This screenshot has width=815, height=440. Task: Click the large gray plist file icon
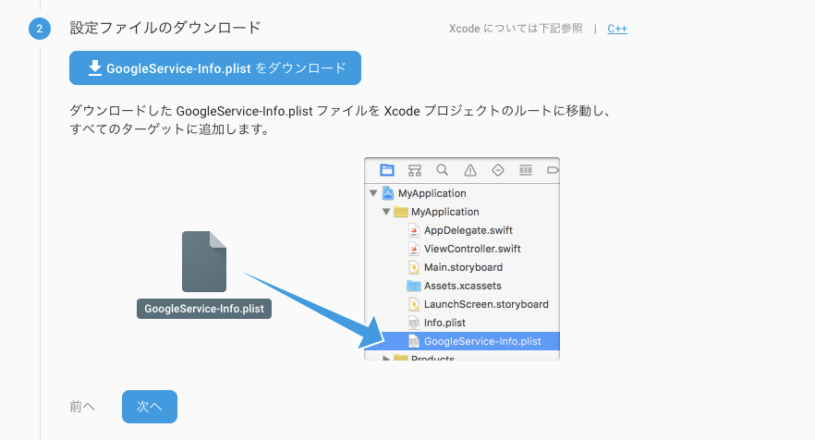click(x=203, y=262)
